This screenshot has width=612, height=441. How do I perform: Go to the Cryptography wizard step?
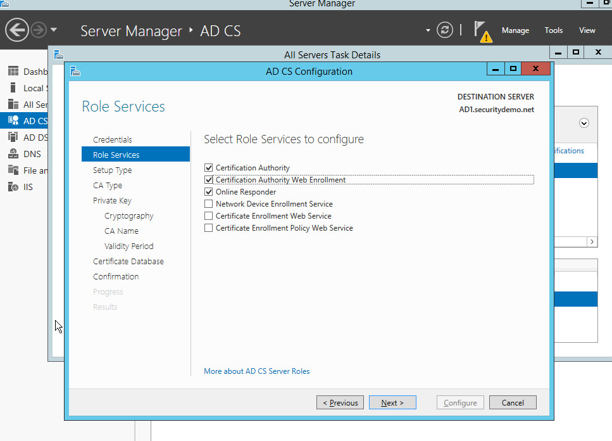(x=129, y=215)
